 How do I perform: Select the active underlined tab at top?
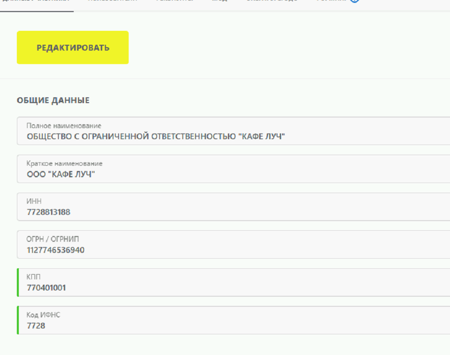coord(37,1)
